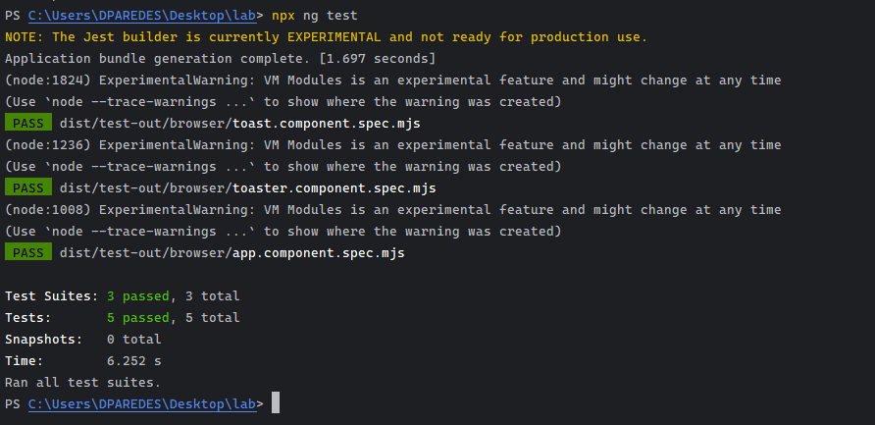Image resolution: width=875 pixels, height=425 pixels.
Task: Click the PASS badge for toast.component spec
Action: coord(27,124)
